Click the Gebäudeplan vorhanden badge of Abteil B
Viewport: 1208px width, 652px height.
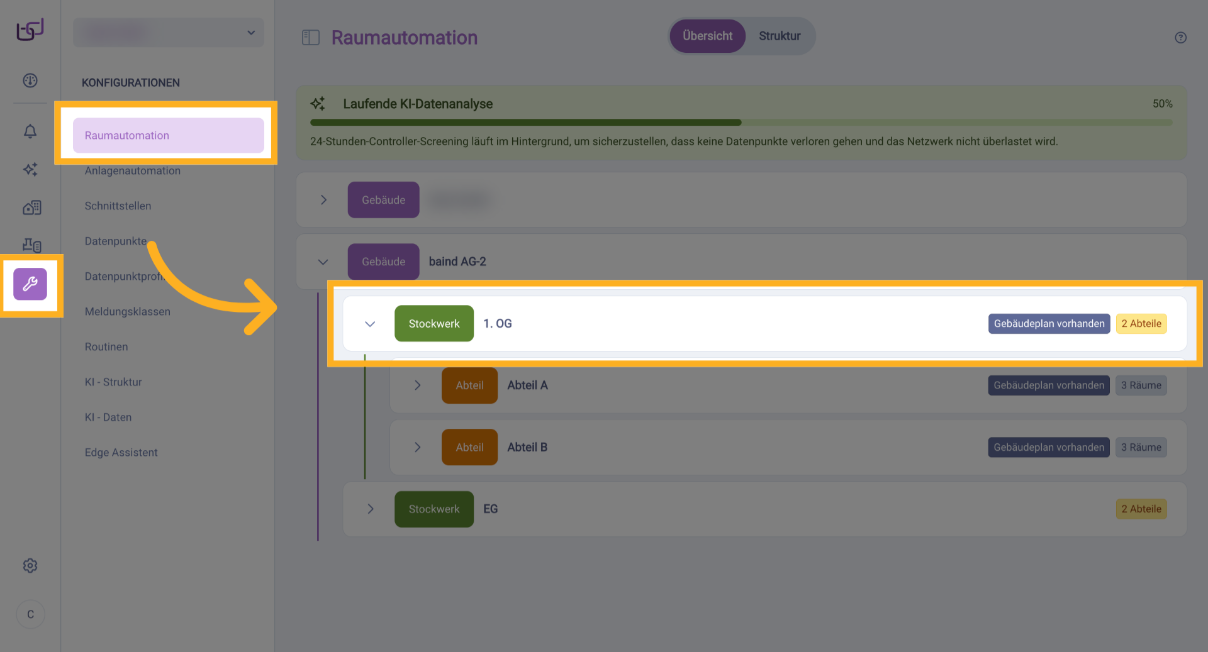tap(1049, 448)
